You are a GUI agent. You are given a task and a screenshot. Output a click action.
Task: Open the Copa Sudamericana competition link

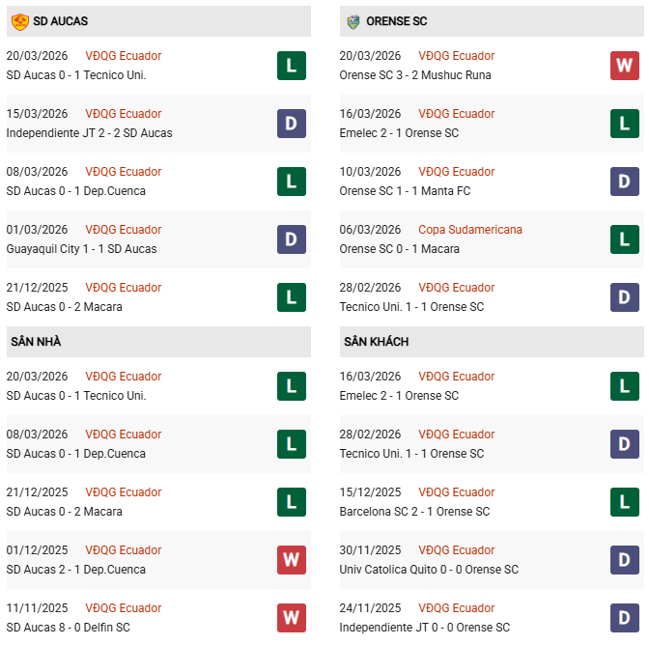coord(470,230)
